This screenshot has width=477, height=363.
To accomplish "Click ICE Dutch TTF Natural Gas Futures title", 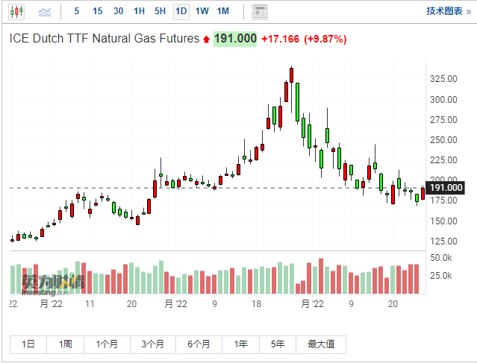I will click(x=104, y=39).
